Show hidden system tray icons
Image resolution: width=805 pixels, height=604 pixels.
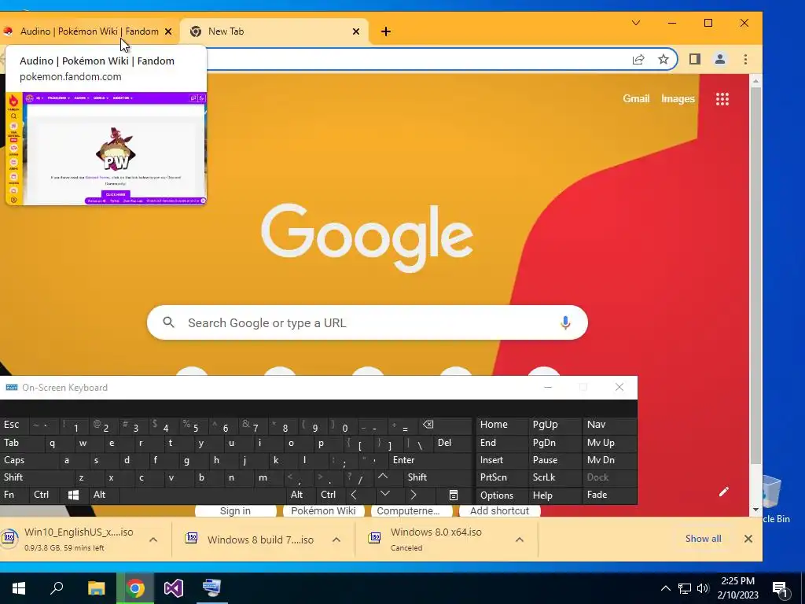[x=665, y=588]
